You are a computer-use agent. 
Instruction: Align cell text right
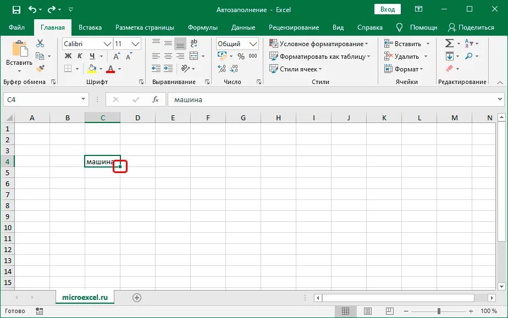coord(180,56)
